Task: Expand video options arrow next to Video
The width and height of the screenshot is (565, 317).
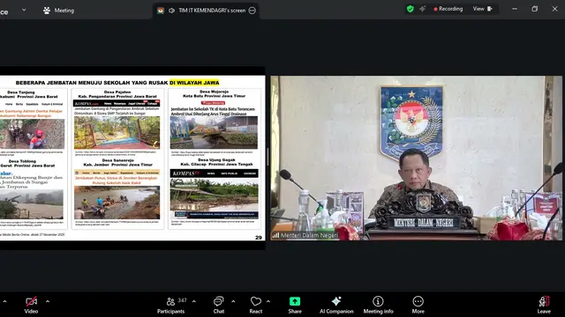Action: 48,301
